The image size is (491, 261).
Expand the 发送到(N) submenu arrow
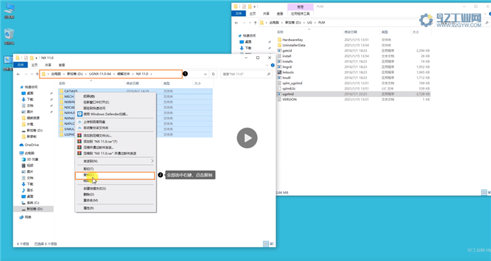tap(152, 161)
